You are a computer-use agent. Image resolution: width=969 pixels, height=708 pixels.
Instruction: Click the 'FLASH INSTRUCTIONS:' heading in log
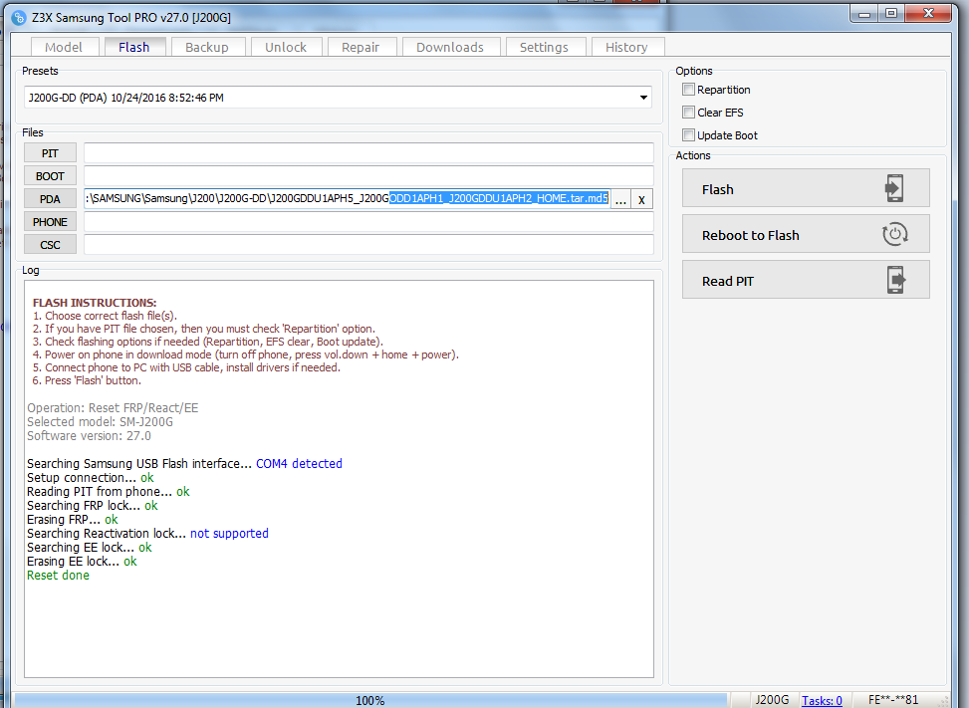pyautogui.click(x=95, y=303)
